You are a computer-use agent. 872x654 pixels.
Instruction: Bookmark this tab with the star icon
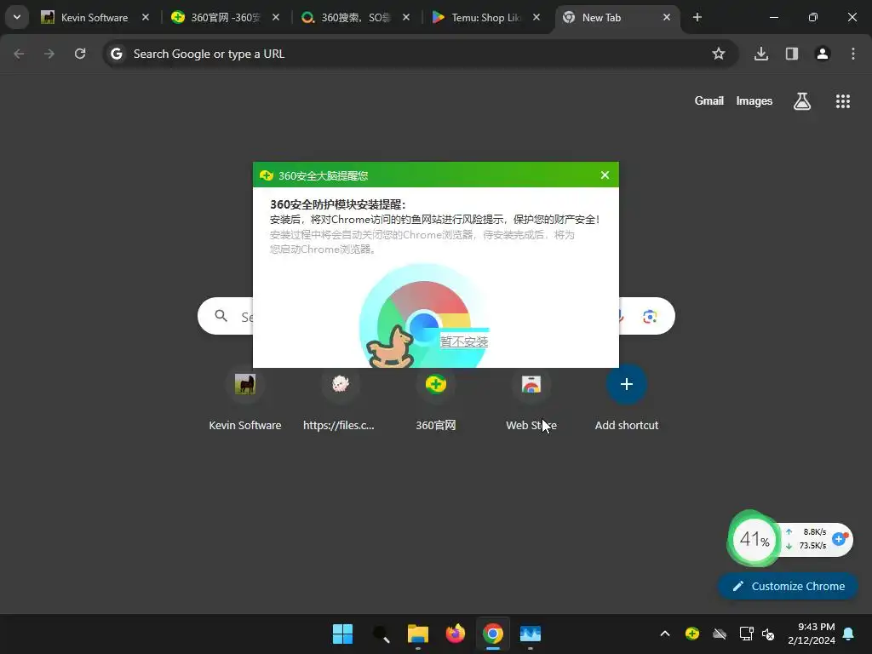coord(719,54)
